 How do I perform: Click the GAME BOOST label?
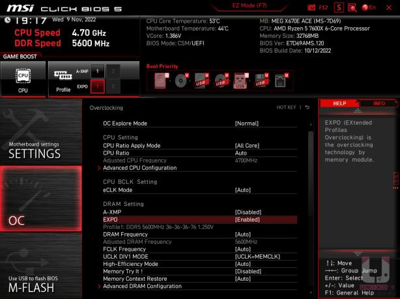[20, 57]
